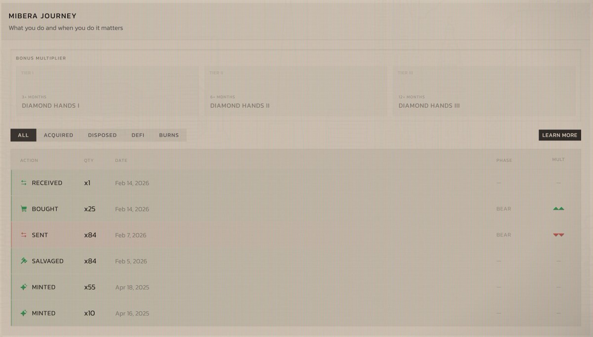Click quantity x1 in RECEIVED row
The image size is (593, 337).
pos(87,183)
